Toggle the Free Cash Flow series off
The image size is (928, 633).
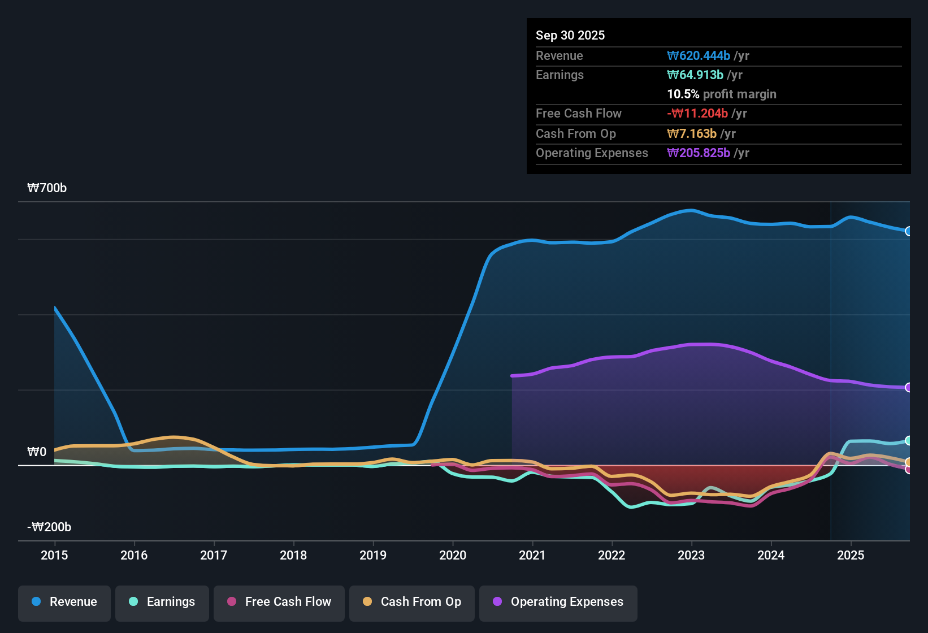click(279, 602)
